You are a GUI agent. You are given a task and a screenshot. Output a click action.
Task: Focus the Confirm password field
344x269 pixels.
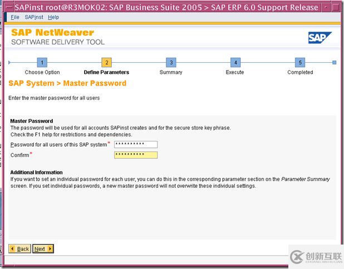coord(136,155)
